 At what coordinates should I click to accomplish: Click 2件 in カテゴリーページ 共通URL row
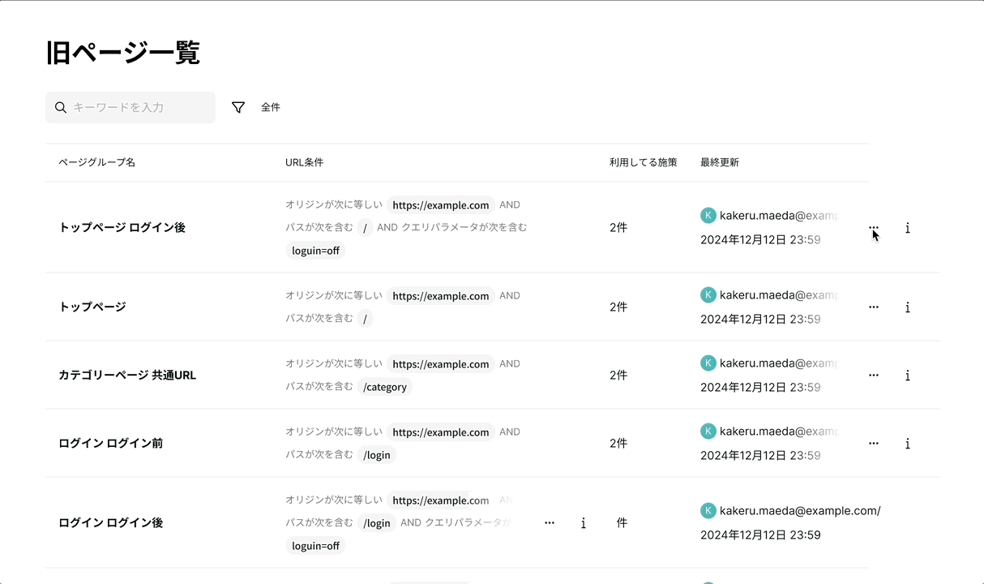point(618,376)
